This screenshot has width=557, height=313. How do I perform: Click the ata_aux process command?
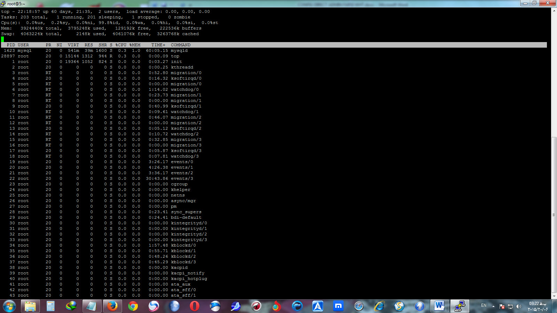[x=181, y=284]
